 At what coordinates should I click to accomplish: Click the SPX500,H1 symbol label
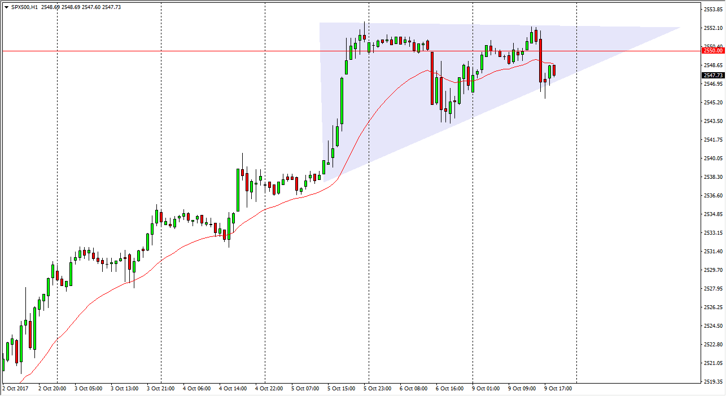tap(24, 7)
